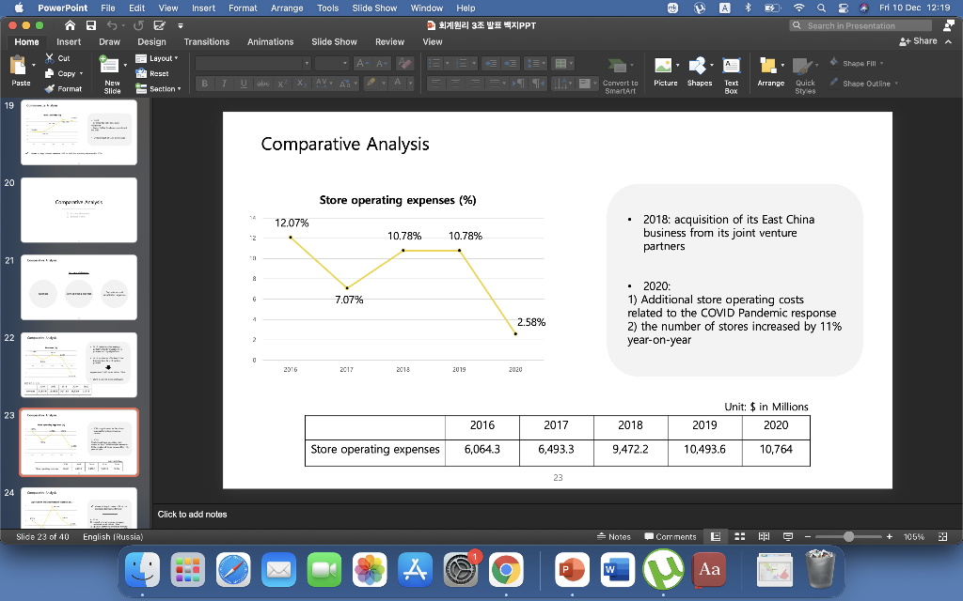Screen dimensions: 963x601
Task: Toggle italic formatting
Action: pyautogui.click(x=223, y=83)
